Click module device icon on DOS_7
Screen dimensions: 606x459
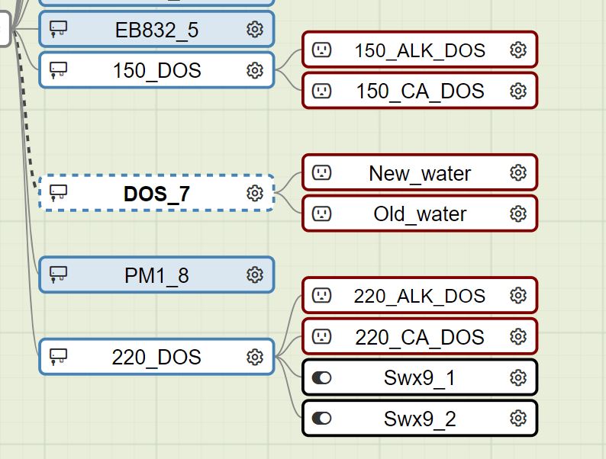(58, 193)
